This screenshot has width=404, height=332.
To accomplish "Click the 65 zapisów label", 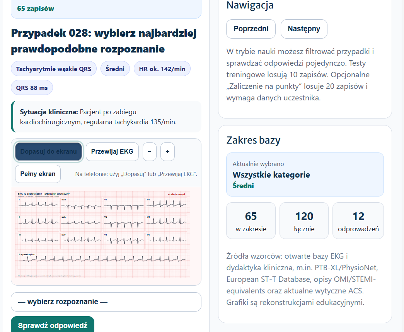I will pos(36,8).
